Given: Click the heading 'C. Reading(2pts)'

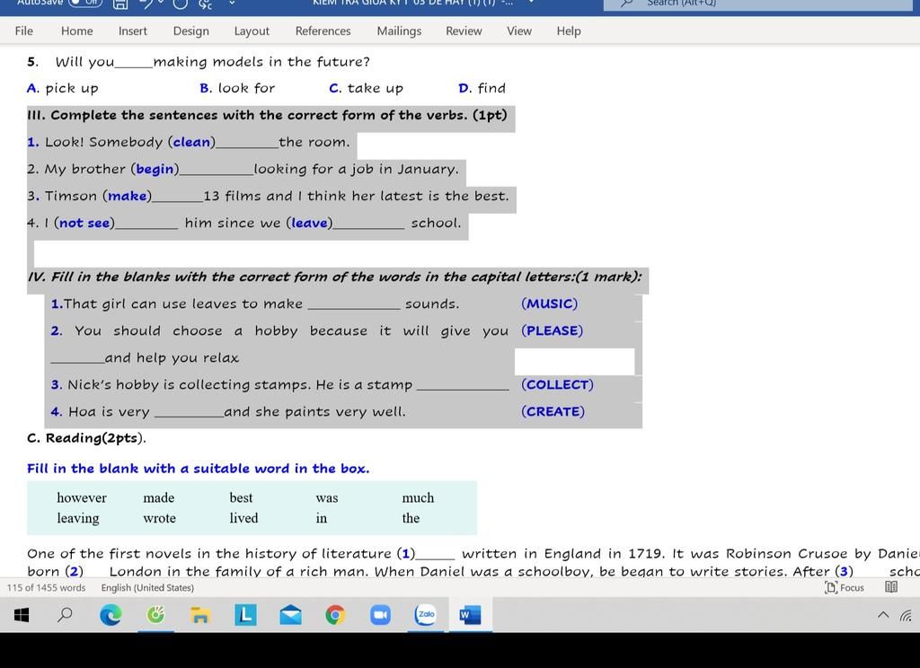Looking at the screenshot, I should pyautogui.click(x=86, y=438).
